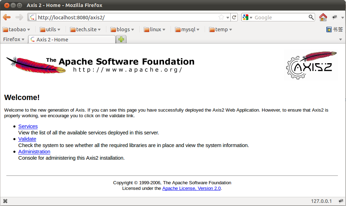Screen dimensions: 346x206
Task: Click the status bar add-on icon
Action: click(x=341, y=201)
